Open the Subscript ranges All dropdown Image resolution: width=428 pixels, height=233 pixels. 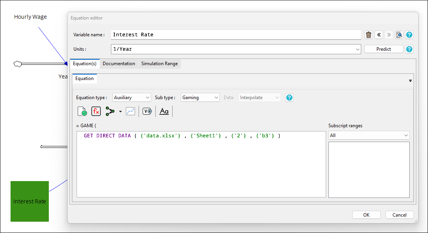[x=369, y=135]
